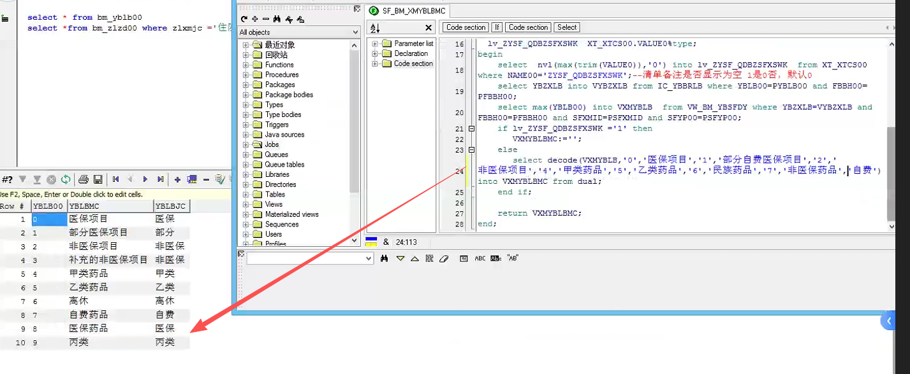Screen dimensions: 910x374
Task: Click the plus icon in object browser toolbar
Action: click(x=255, y=19)
